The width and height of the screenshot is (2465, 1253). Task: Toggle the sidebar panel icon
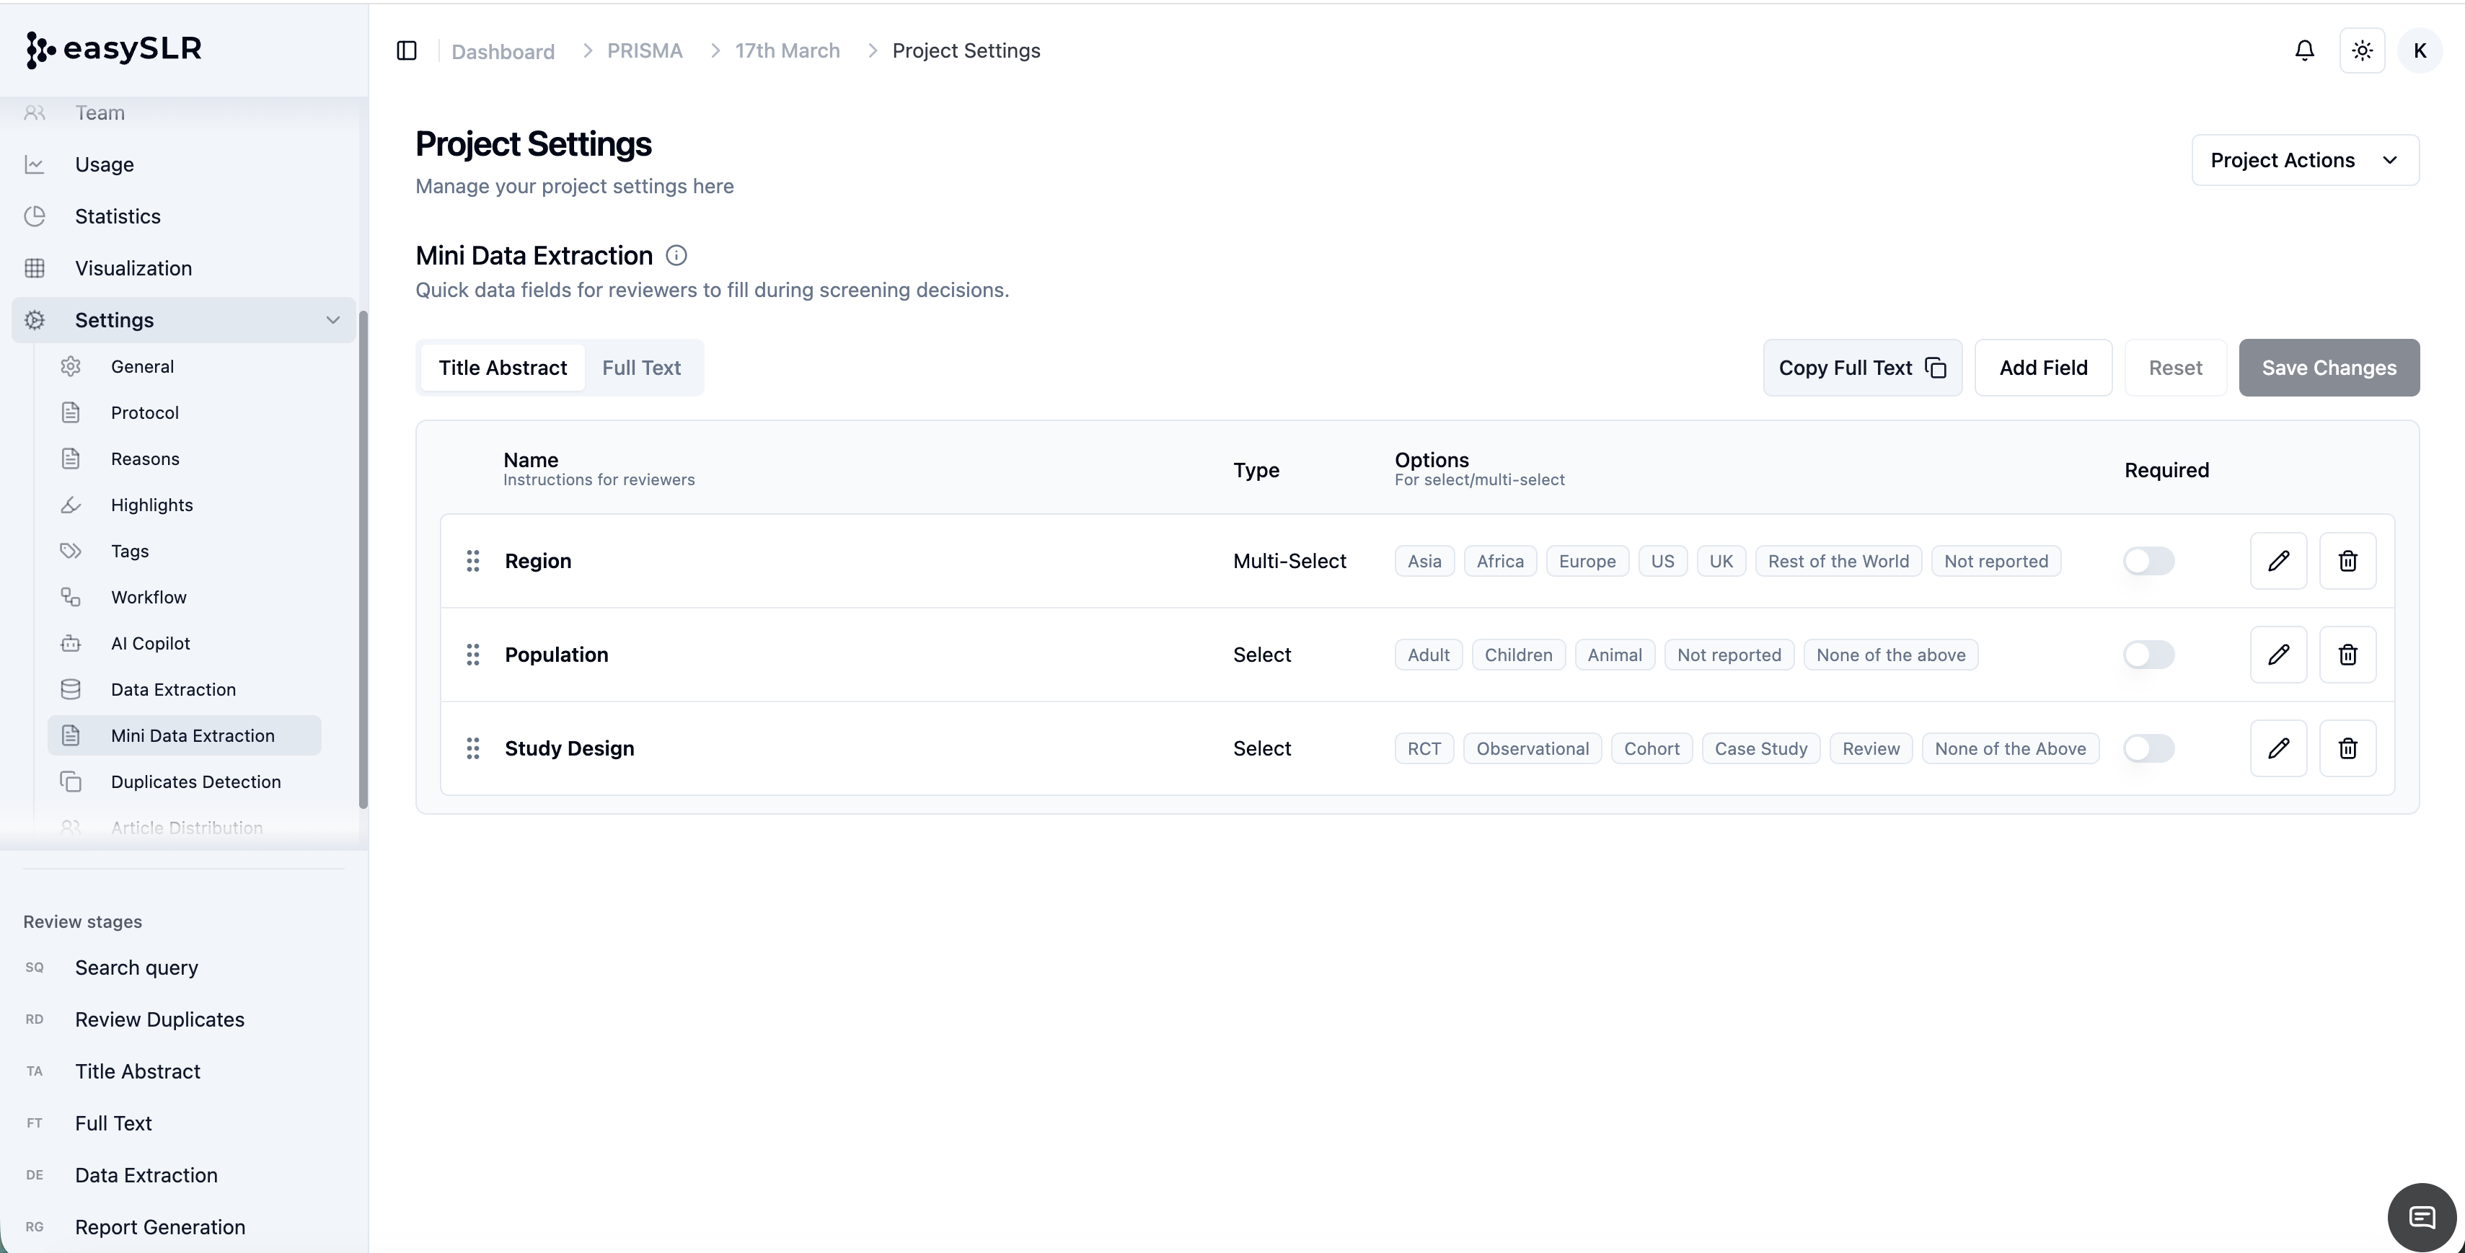click(407, 50)
